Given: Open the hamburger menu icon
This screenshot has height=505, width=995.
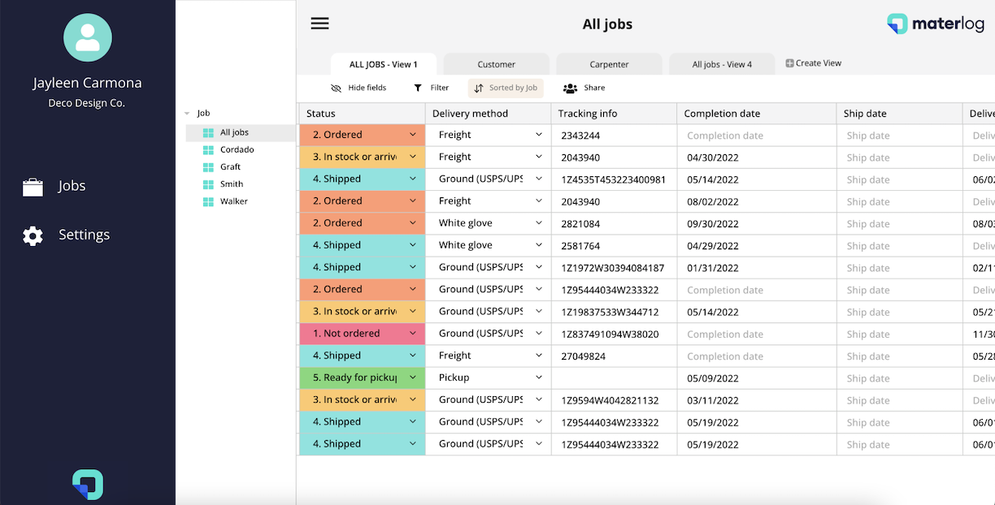Looking at the screenshot, I should [x=319, y=24].
